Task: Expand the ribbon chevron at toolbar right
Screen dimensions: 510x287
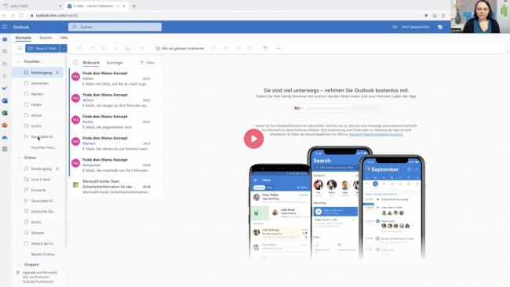Action: point(508,51)
